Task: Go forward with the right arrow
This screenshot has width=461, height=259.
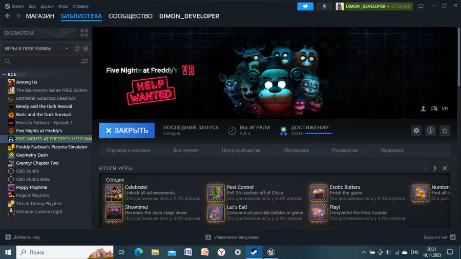Action: (x=18, y=16)
